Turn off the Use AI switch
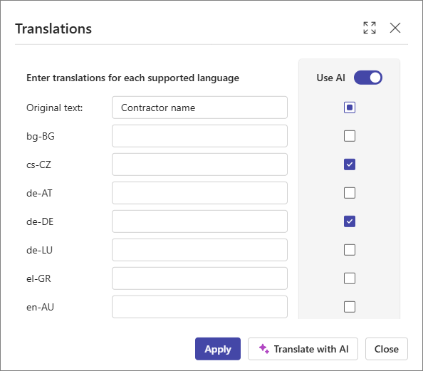 [368, 78]
